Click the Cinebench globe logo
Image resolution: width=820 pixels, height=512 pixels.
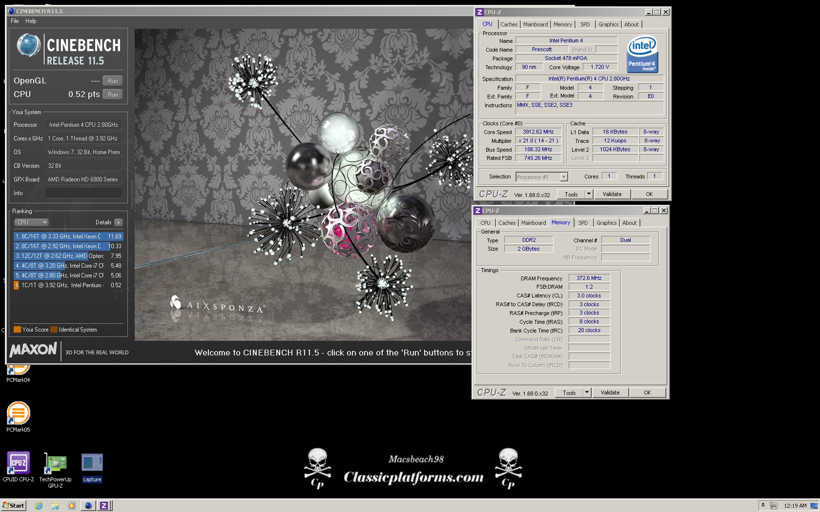point(29,45)
